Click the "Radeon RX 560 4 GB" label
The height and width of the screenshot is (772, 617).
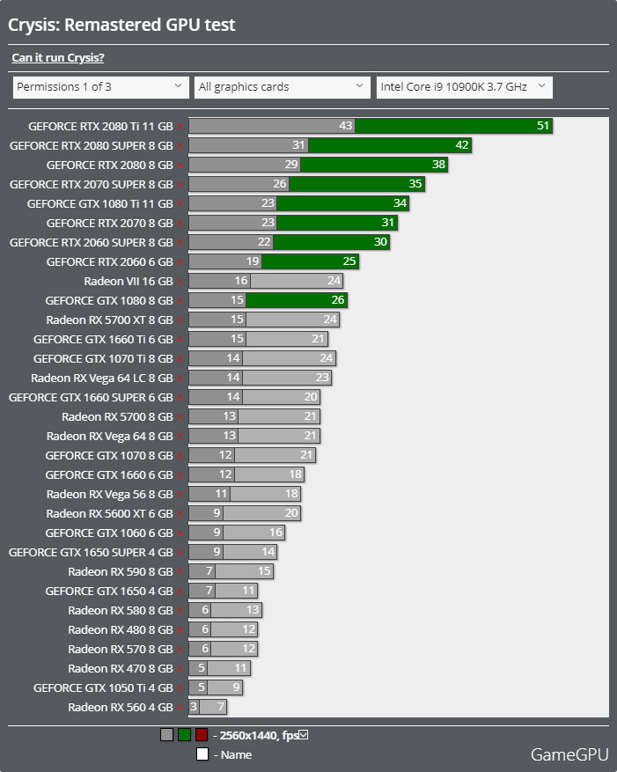coord(121,708)
